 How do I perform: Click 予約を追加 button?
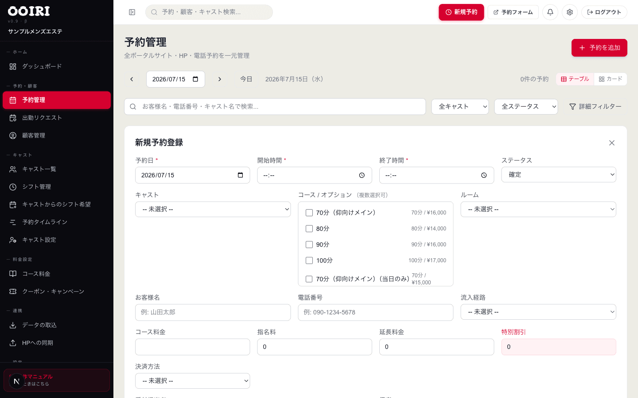click(x=599, y=48)
